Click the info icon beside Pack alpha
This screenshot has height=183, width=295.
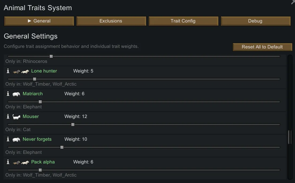tap(8, 162)
